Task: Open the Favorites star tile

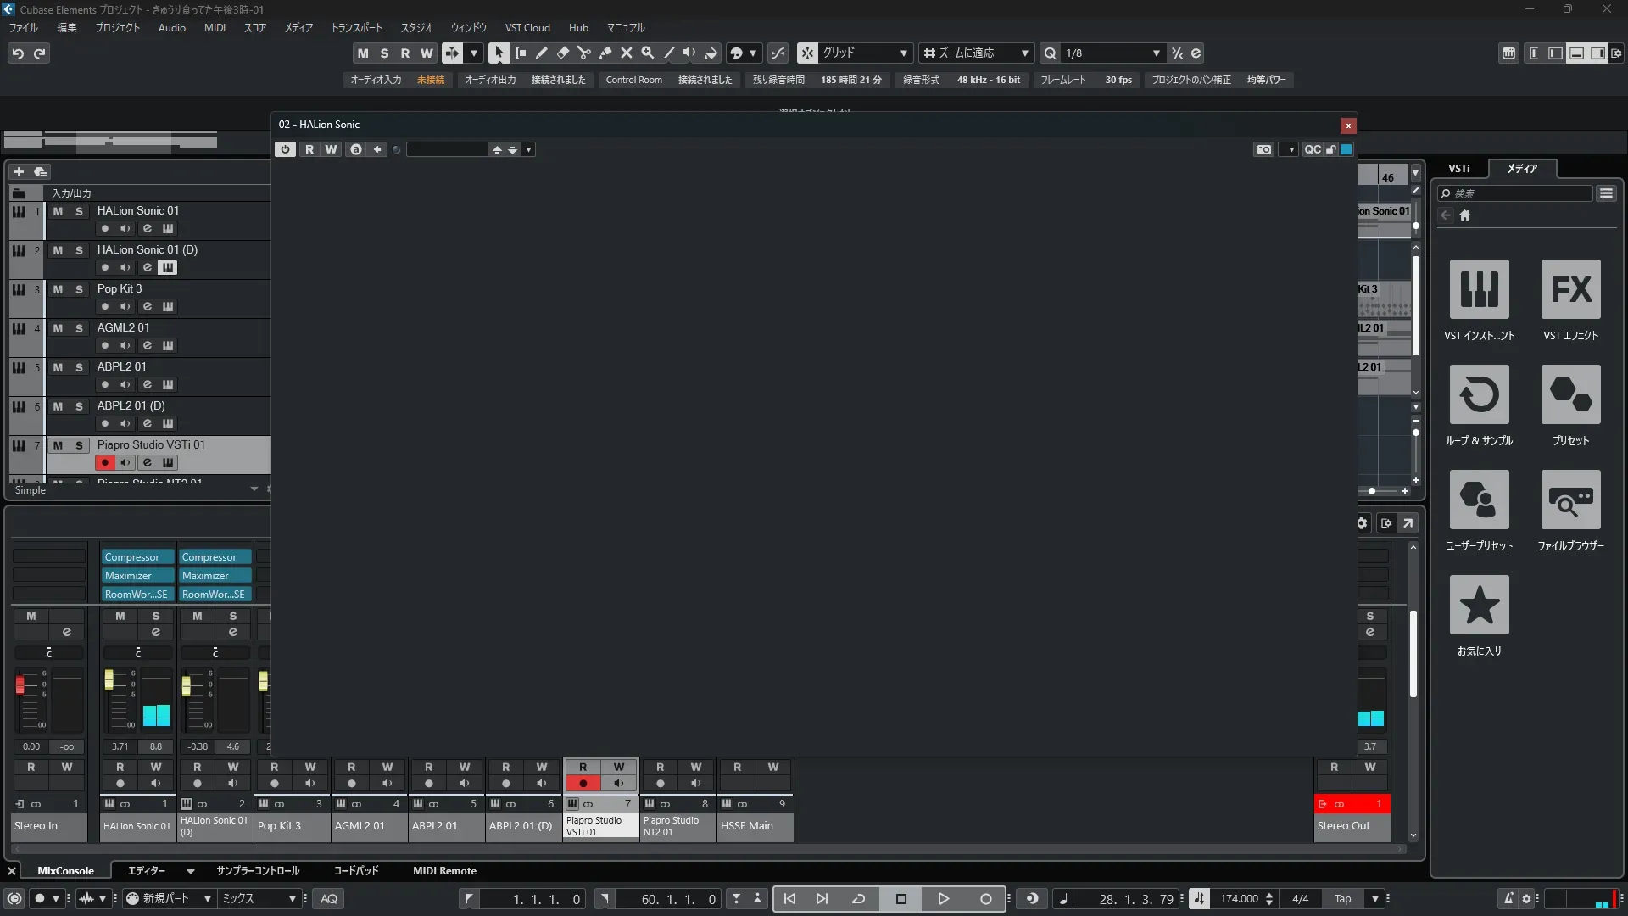Action: [1479, 605]
